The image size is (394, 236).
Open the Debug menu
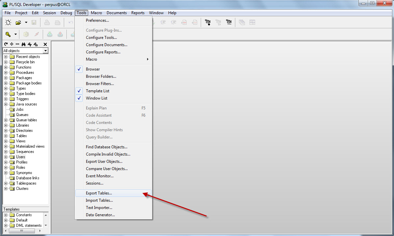[66, 13]
